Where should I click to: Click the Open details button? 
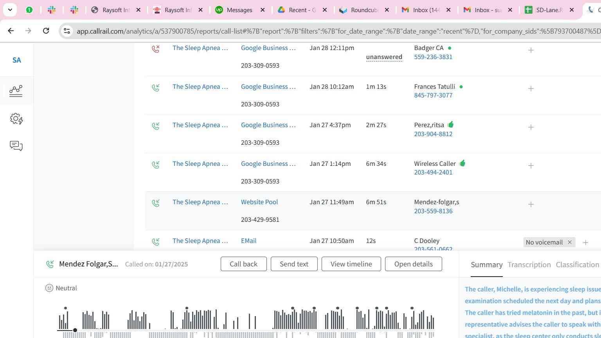pyautogui.click(x=413, y=264)
